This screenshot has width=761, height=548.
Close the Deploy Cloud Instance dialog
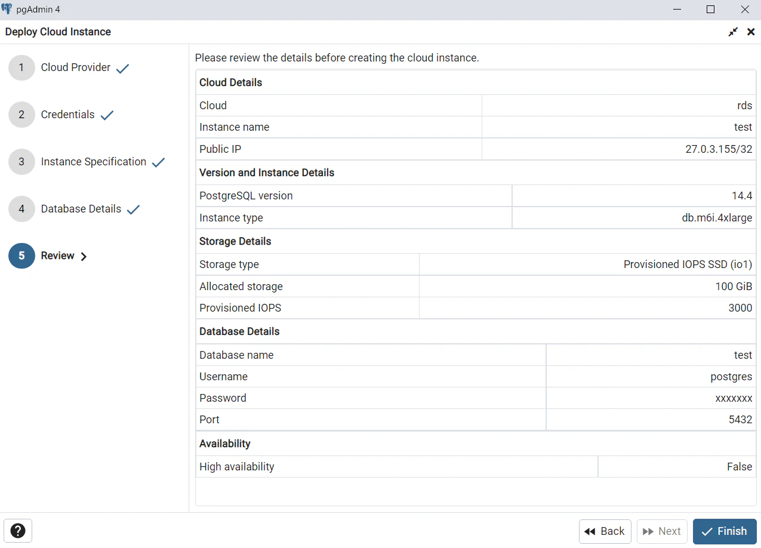click(751, 32)
